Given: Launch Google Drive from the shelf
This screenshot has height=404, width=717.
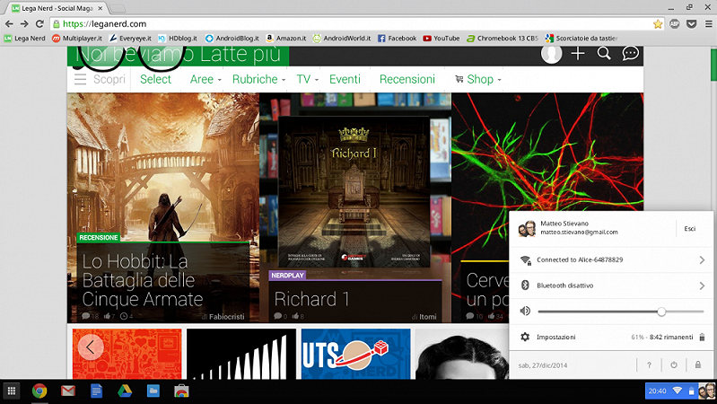Looking at the screenshot, I should coord(125,391).
